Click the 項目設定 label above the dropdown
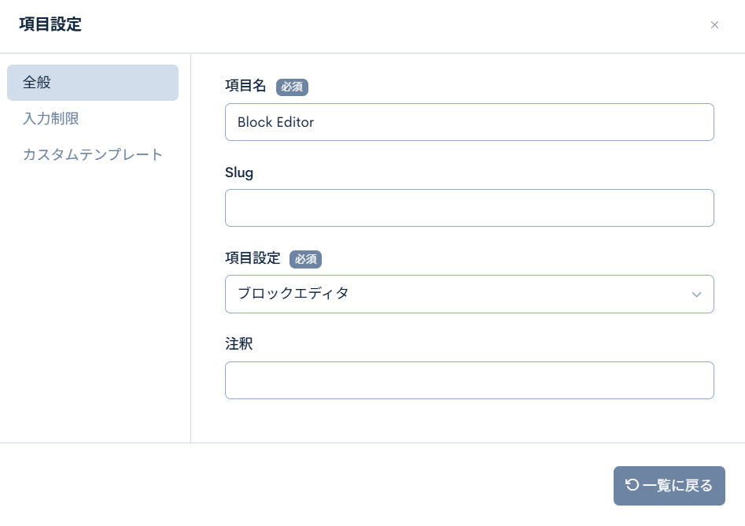 tap(253, 258)
